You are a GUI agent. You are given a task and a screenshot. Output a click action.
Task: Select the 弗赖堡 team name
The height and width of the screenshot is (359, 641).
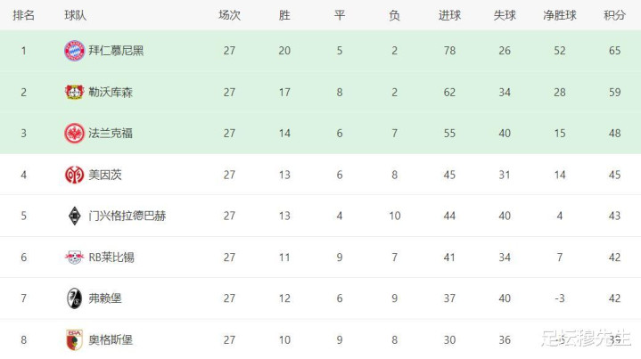tap(105, 298)
